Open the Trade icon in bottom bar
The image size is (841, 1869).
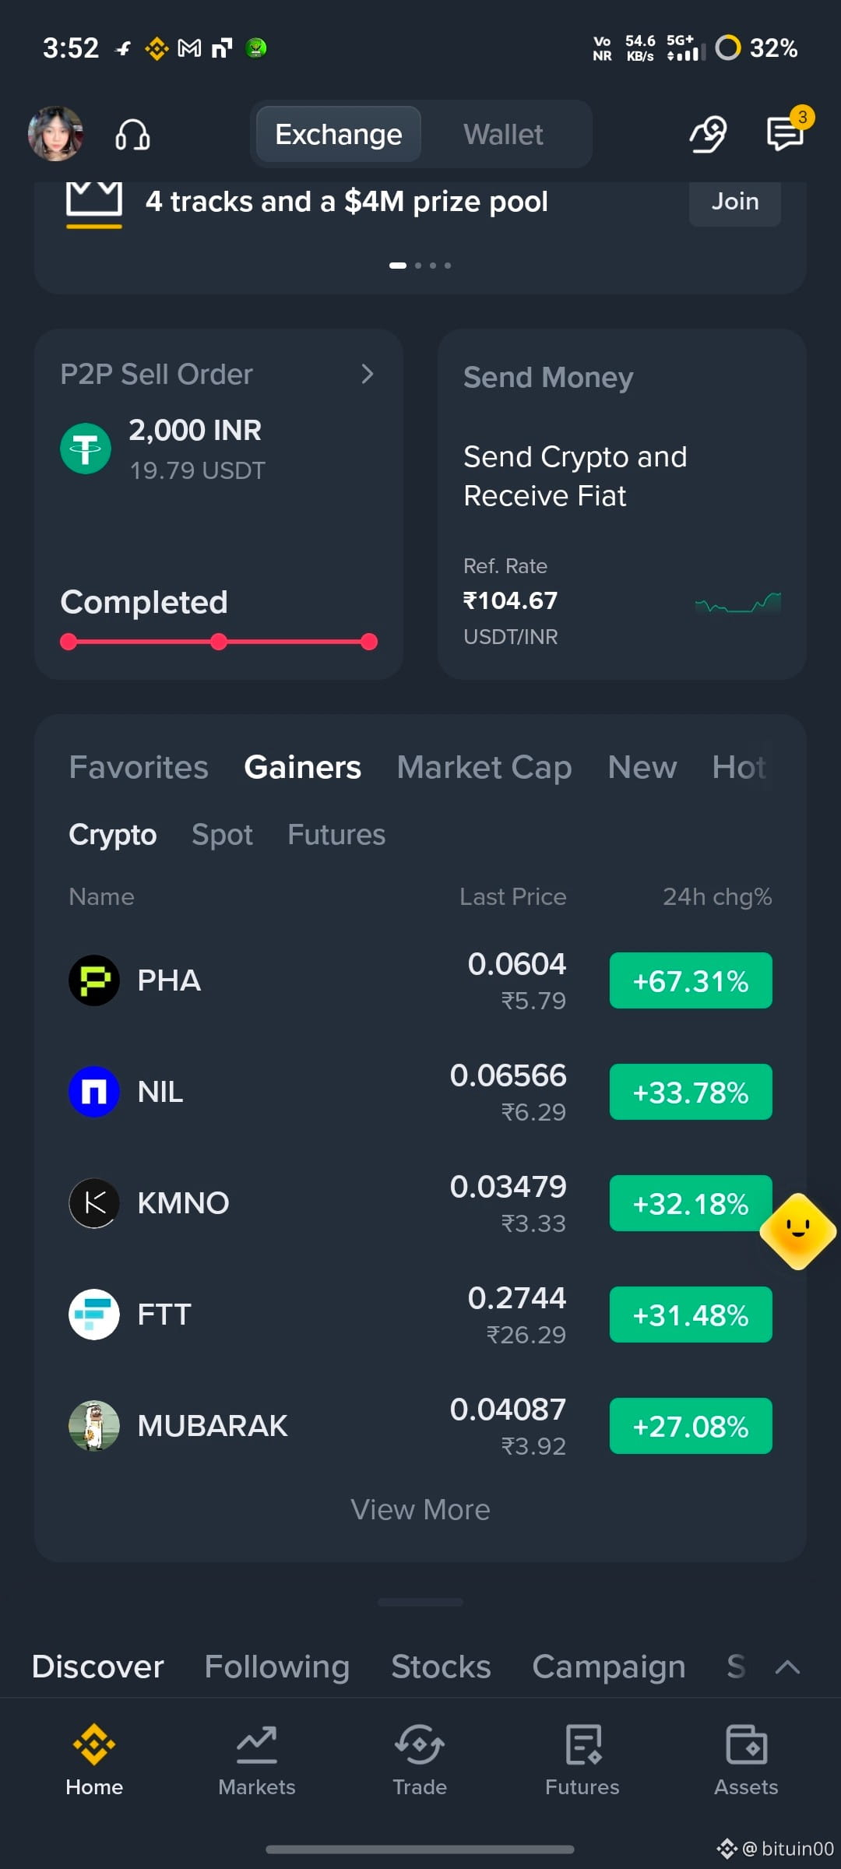pyautogui.click(x=420, y=1744)
